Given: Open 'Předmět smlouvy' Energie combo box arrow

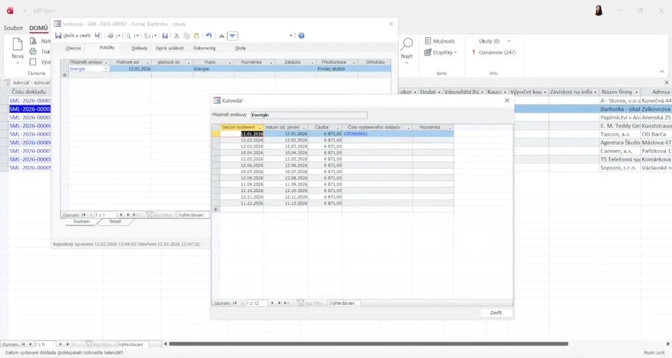Looking at the screenshot, I should coord(106,69).
